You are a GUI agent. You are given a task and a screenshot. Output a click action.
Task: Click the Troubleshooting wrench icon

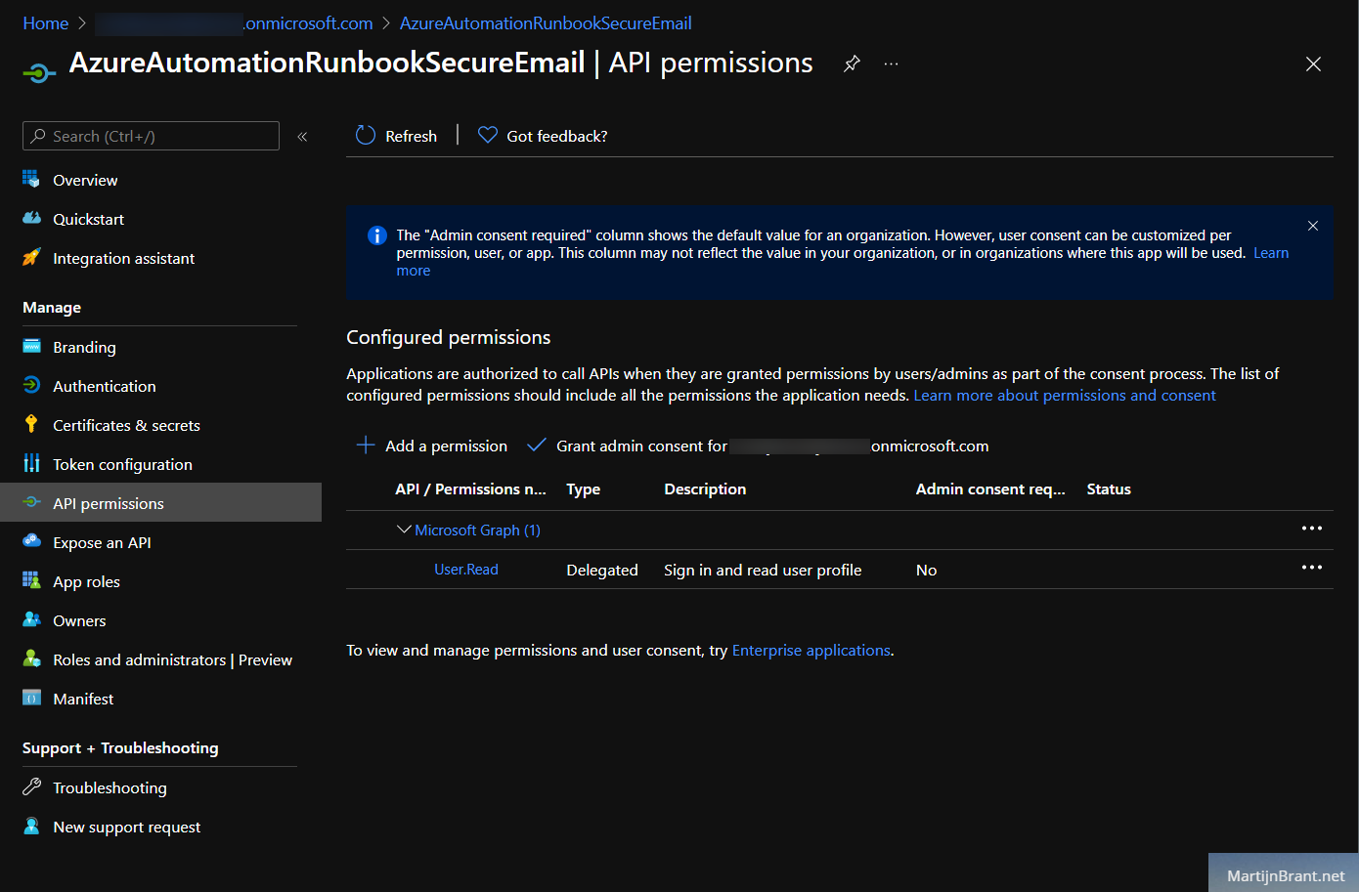pos(31,786)
